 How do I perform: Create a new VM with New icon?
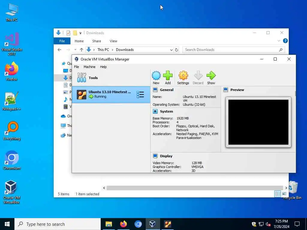(x=156, y=78)
